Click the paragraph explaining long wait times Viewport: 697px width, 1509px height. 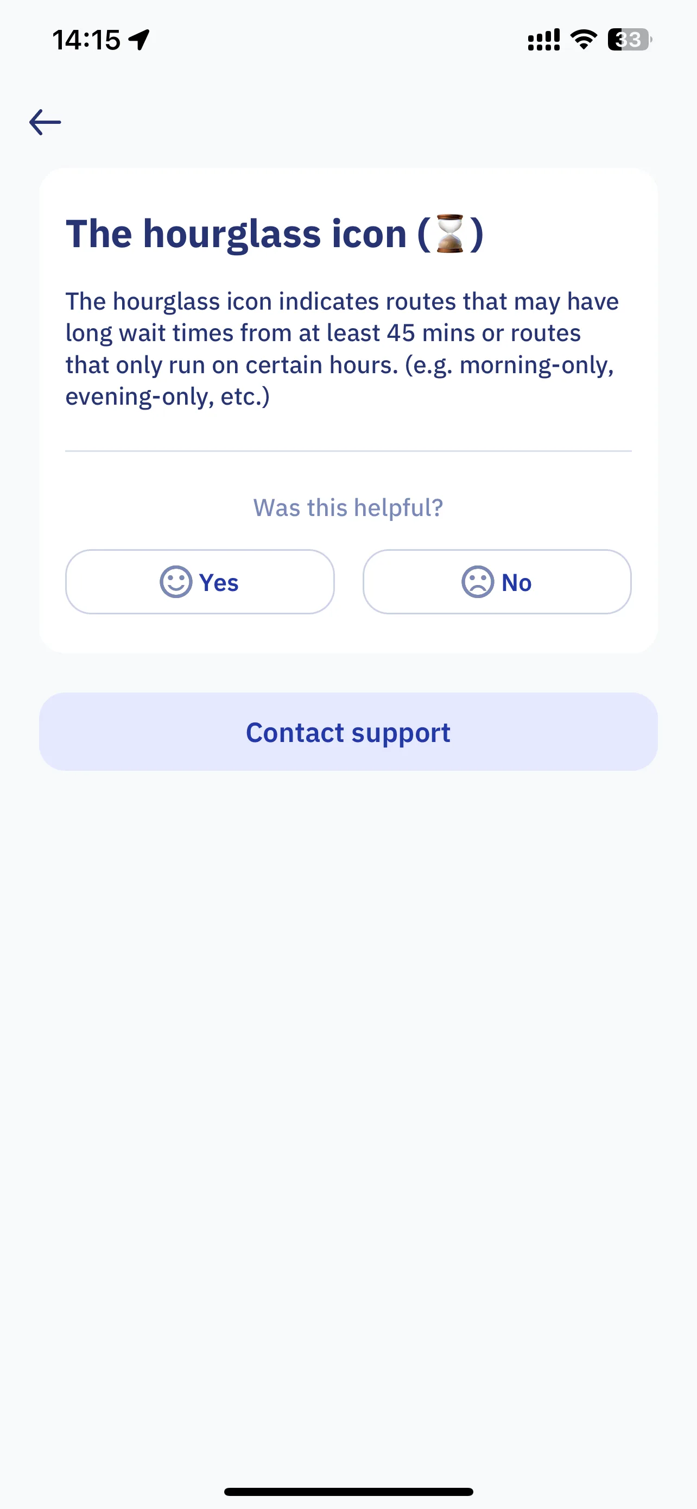(343, 349)
